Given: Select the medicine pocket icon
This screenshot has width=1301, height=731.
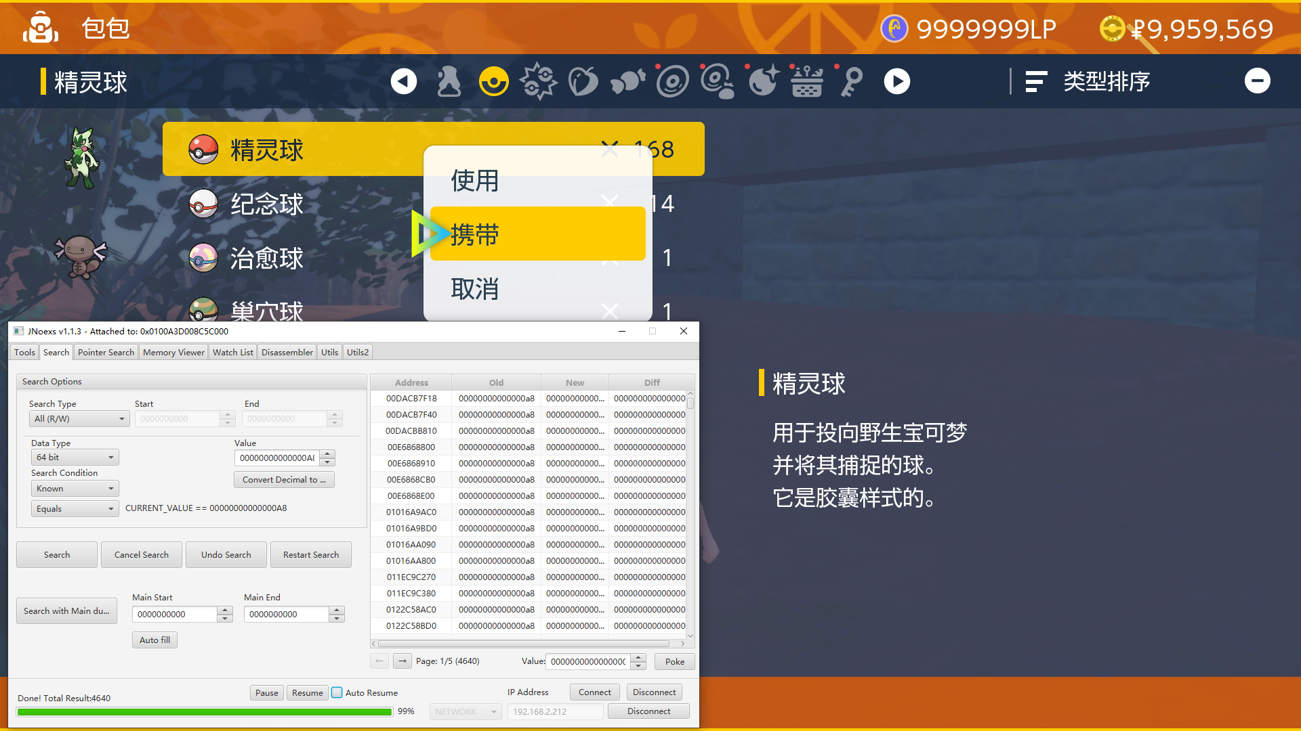Looking at the screenshot, I should coord(449,82).
